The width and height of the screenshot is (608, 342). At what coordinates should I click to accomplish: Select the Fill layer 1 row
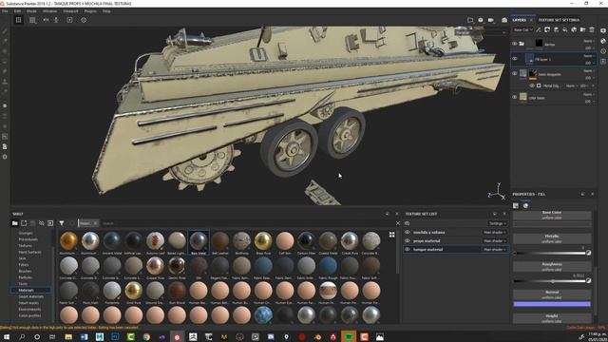point(553,59)
